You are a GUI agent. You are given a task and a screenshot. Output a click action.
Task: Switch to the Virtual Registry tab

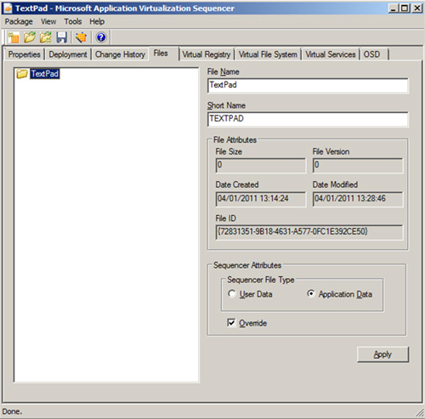pyautogui.click(x=207, y=54)
